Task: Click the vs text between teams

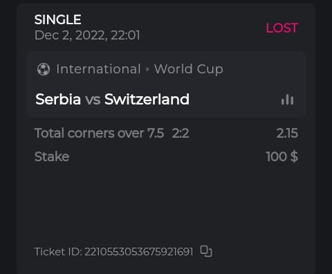Action: tap(93, 100)
